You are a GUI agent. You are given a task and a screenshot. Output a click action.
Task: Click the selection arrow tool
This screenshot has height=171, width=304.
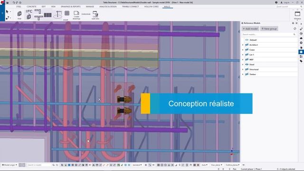(x=7, y=11)
